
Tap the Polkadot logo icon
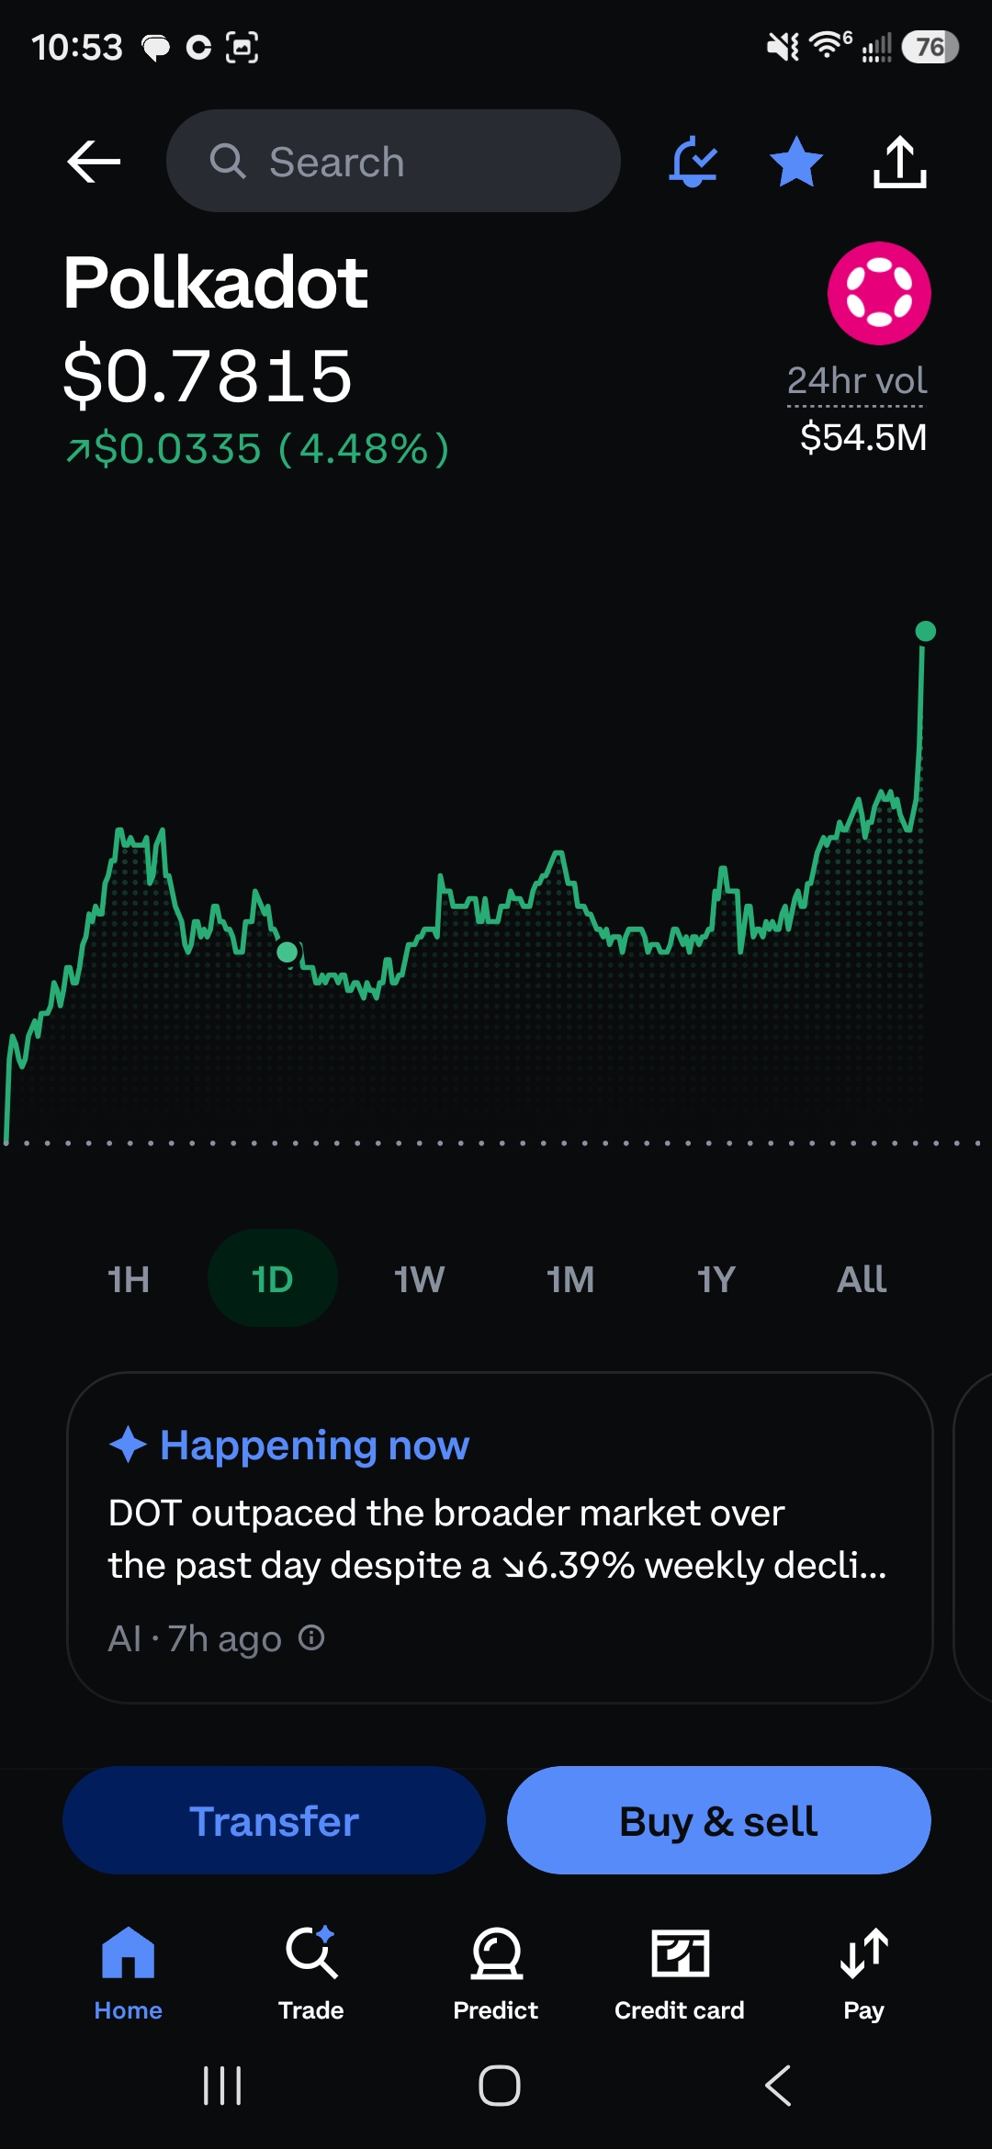pyautogui.click(x=879, y=294)
